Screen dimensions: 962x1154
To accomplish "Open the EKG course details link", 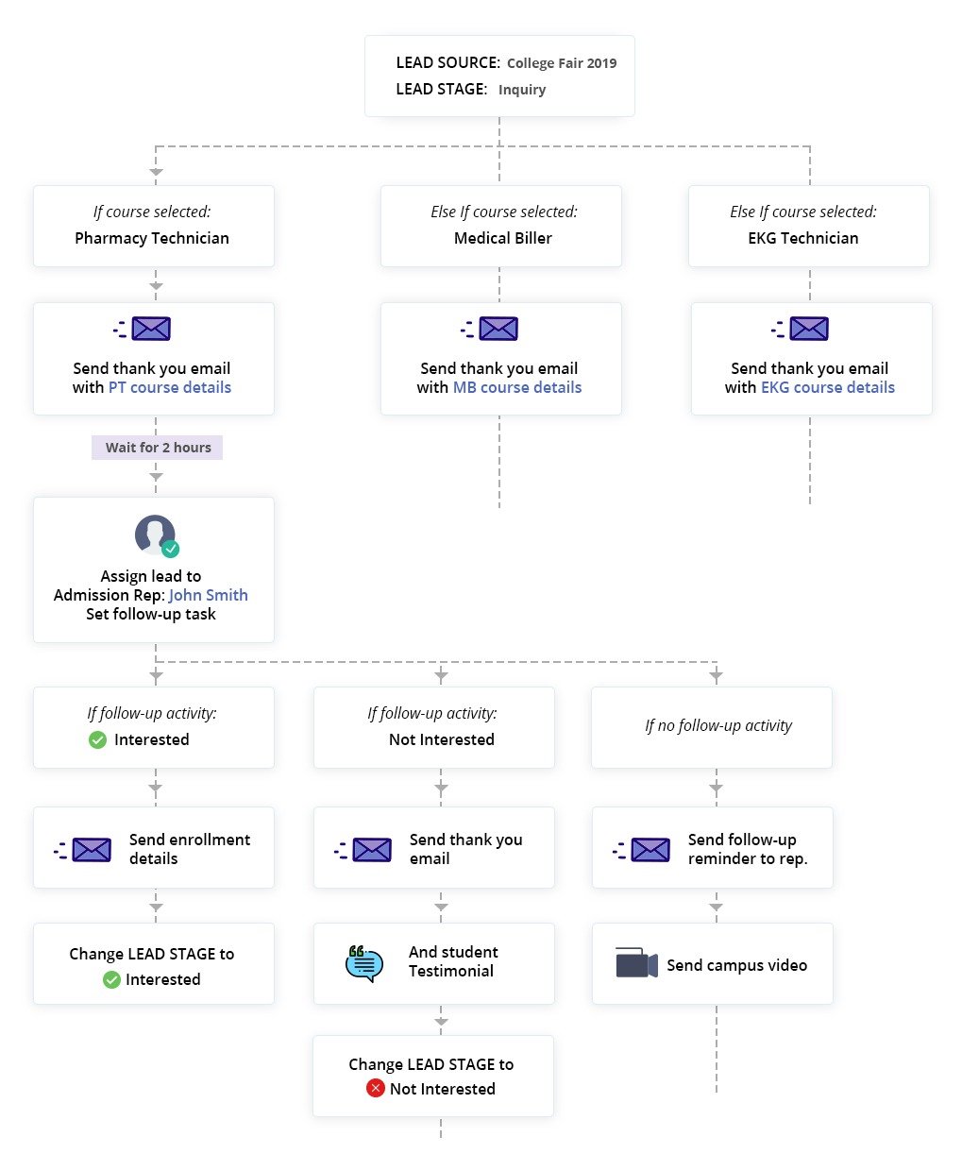I will coord(828,387).
